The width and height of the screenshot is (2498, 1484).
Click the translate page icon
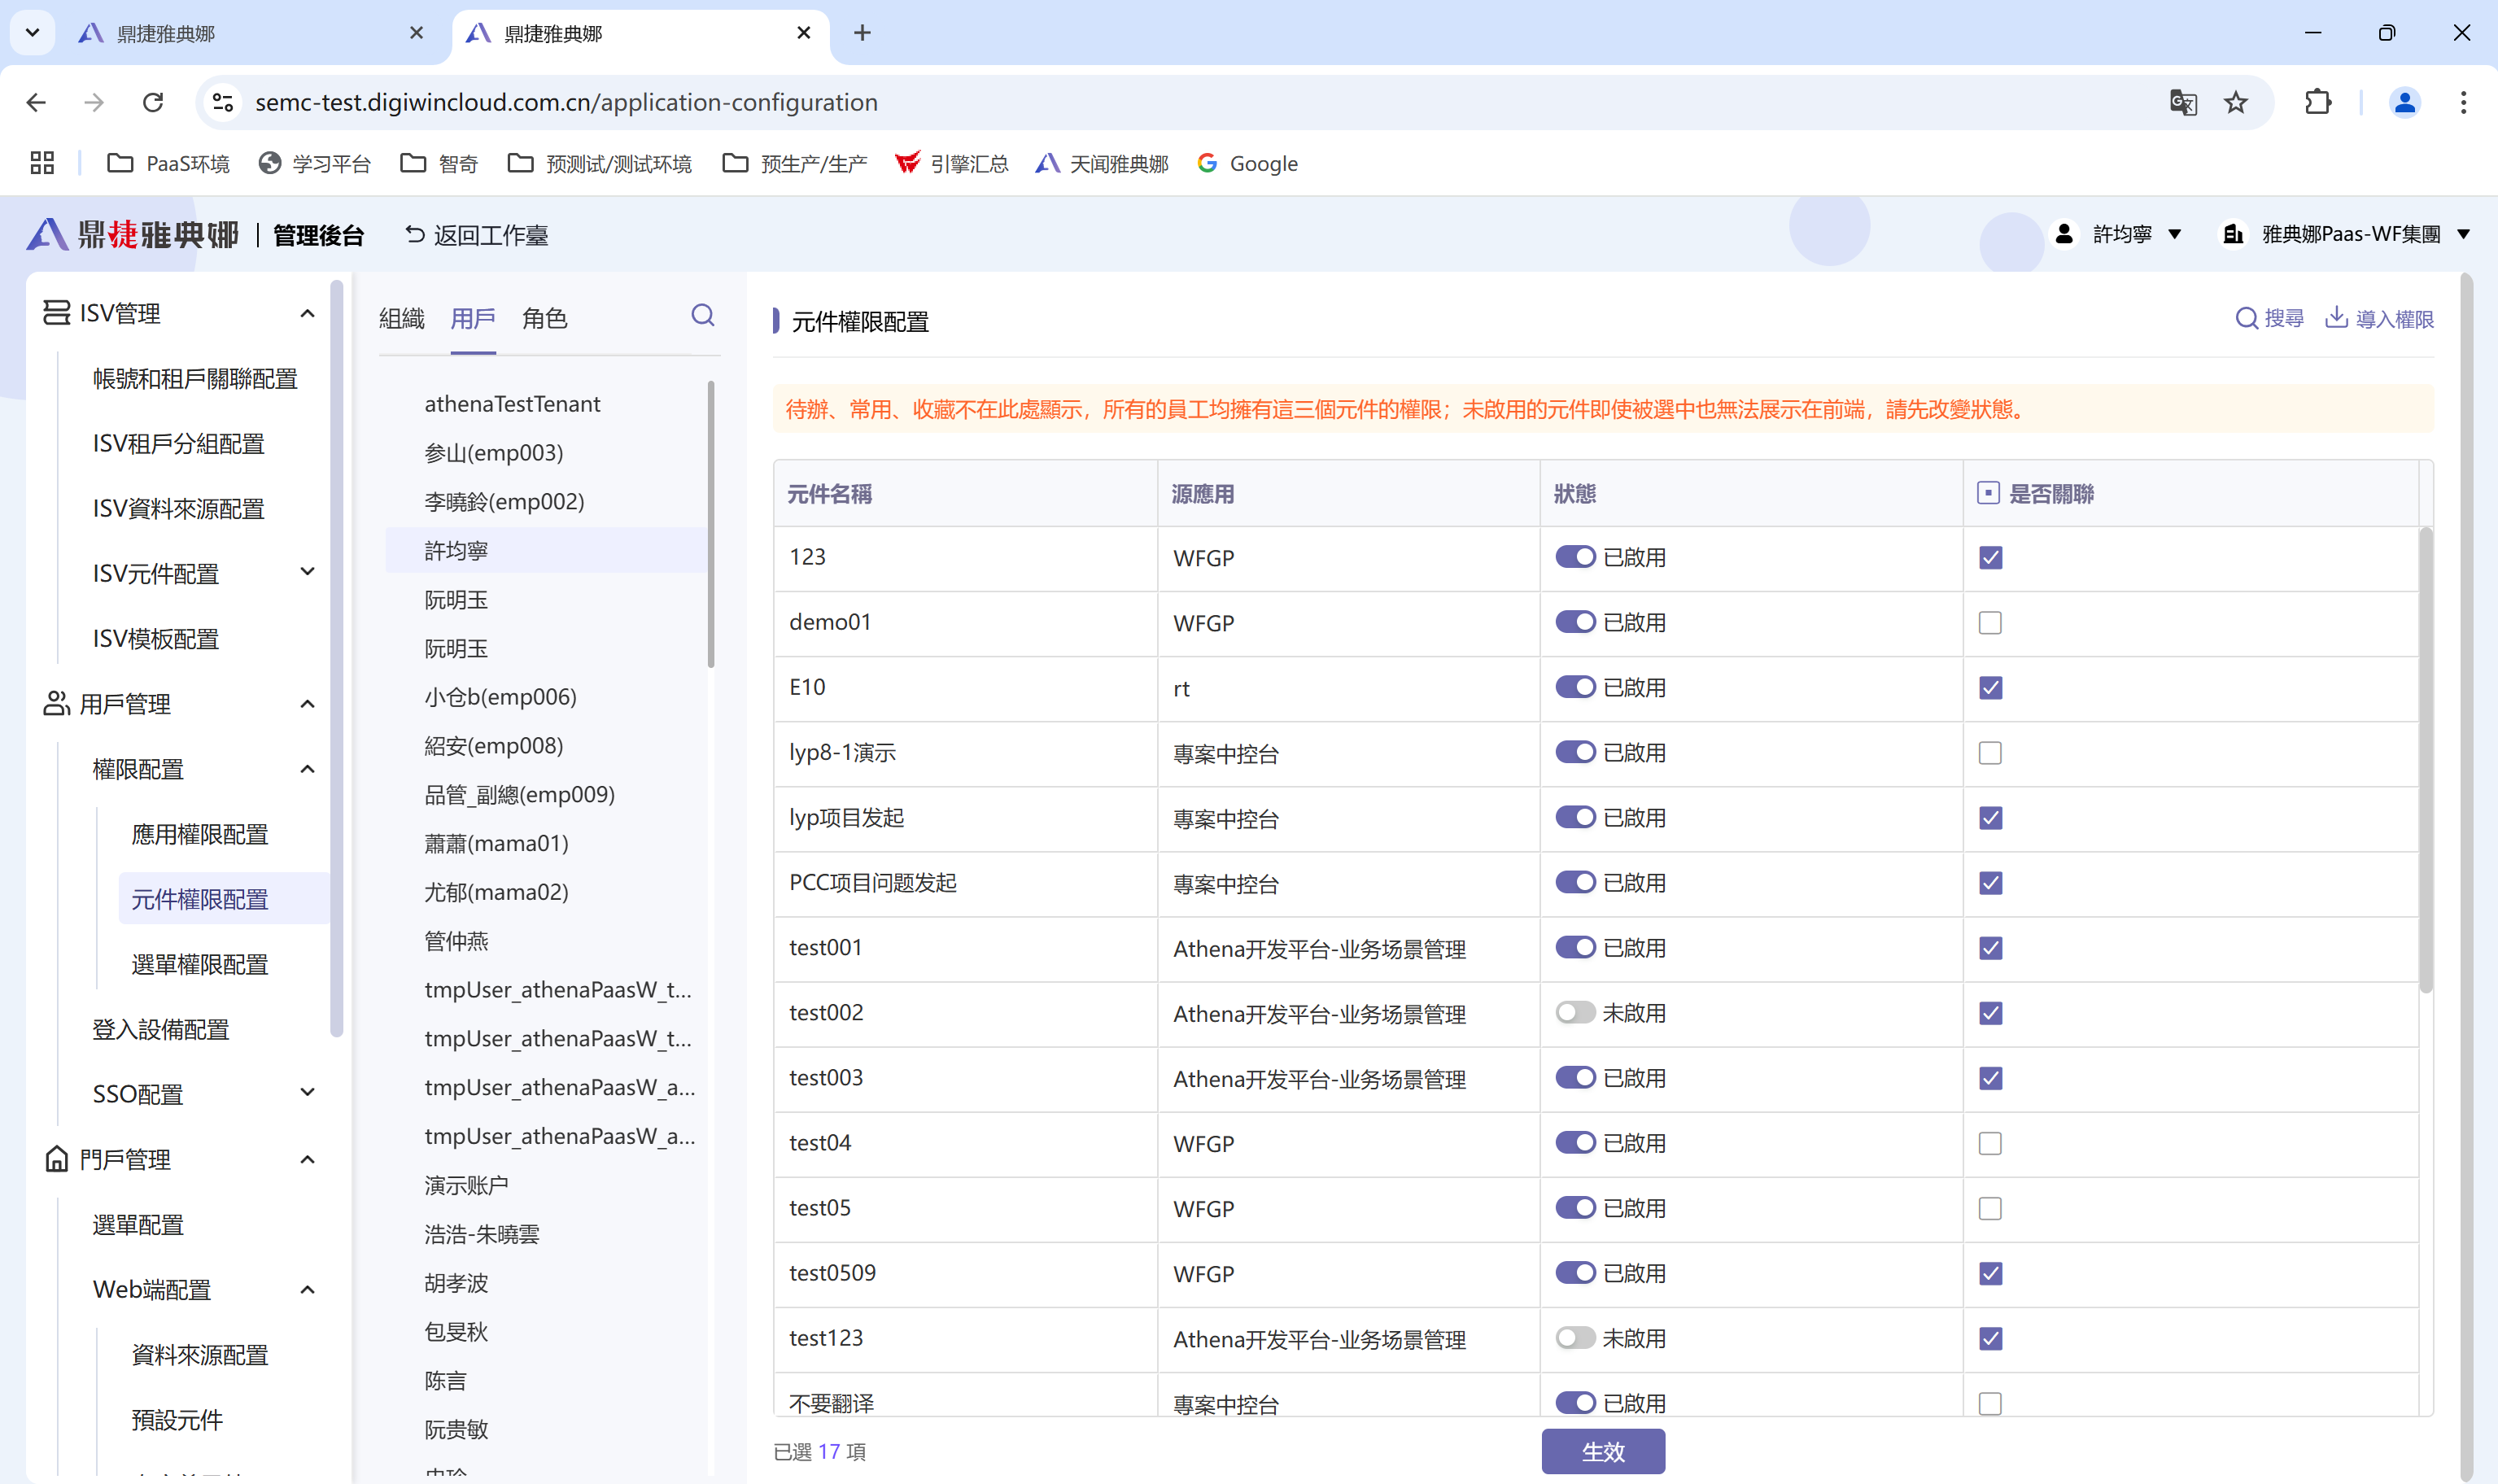point(2183,102)
